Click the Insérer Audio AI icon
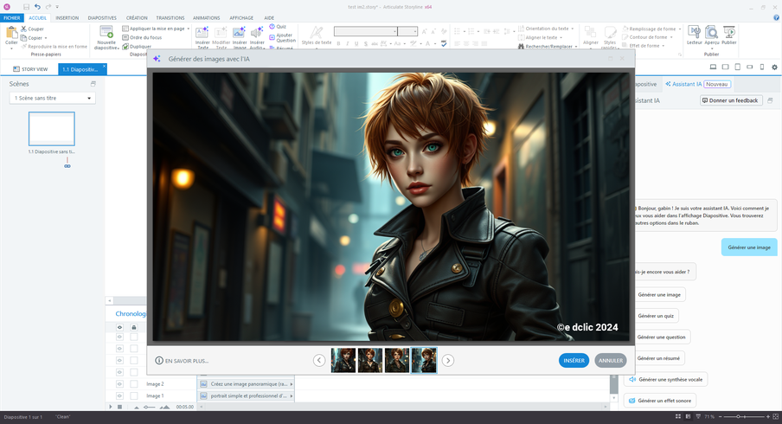This screenshot has height=424, width=782. point(257,33)
